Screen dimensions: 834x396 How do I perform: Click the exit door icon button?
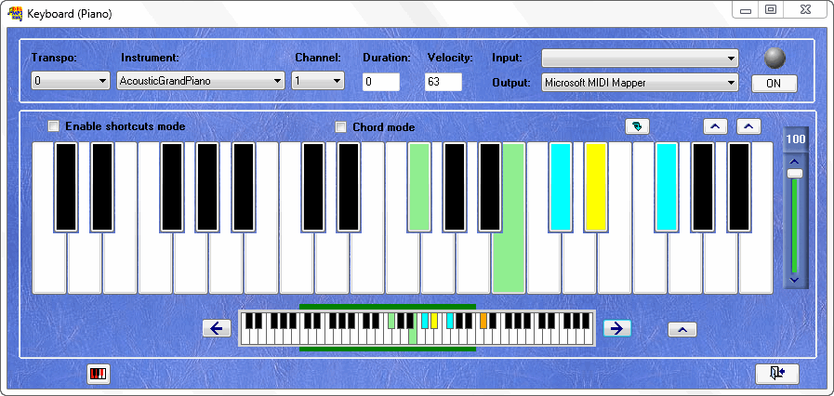click(777, 373)
